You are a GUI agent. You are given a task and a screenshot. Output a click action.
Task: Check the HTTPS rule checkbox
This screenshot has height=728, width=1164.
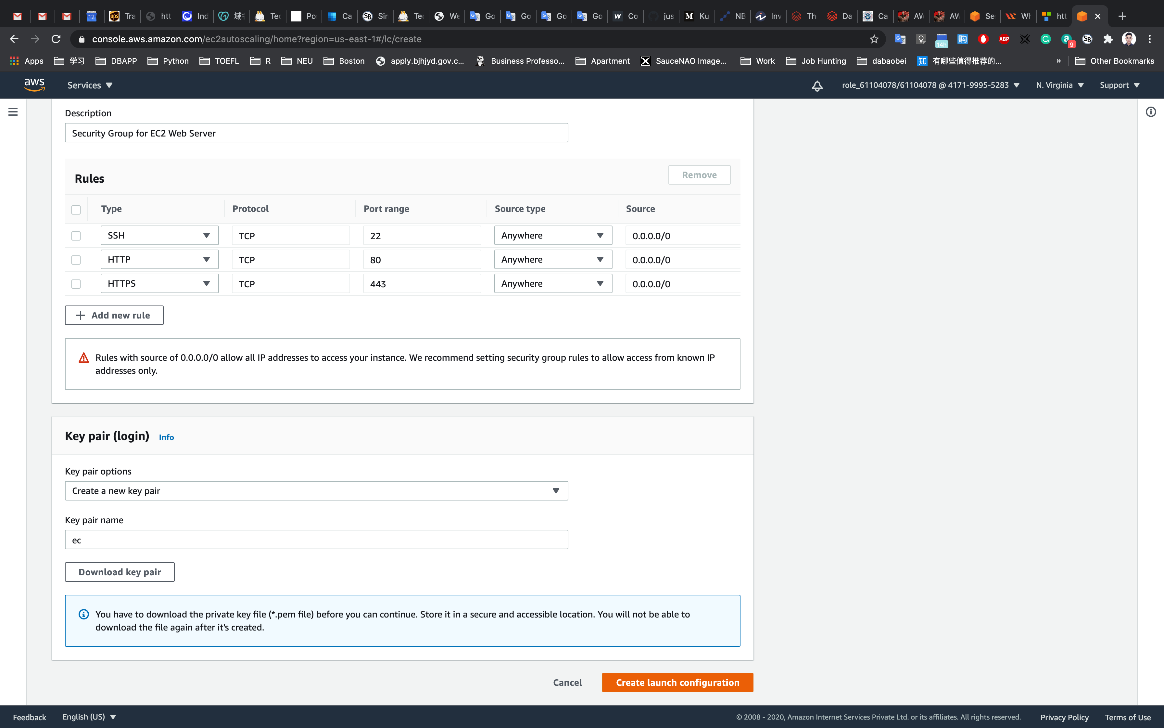pyautogui.click(x=76, y=284)
